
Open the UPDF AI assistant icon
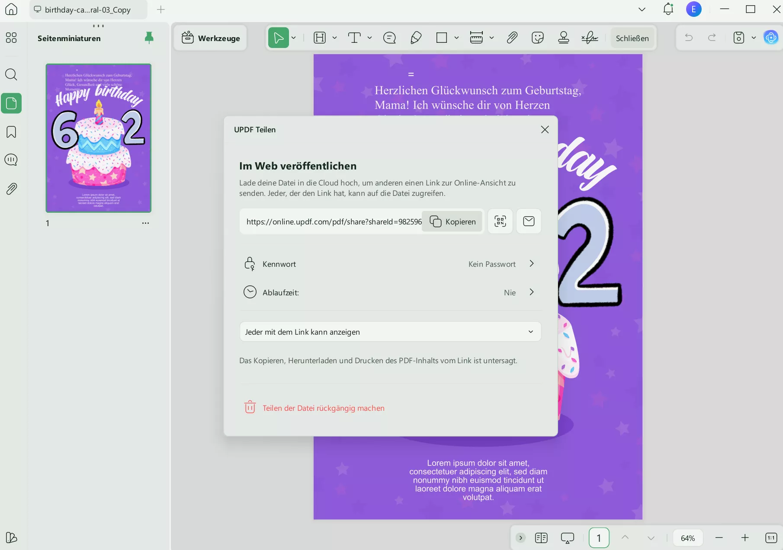(x=771, y=38)
